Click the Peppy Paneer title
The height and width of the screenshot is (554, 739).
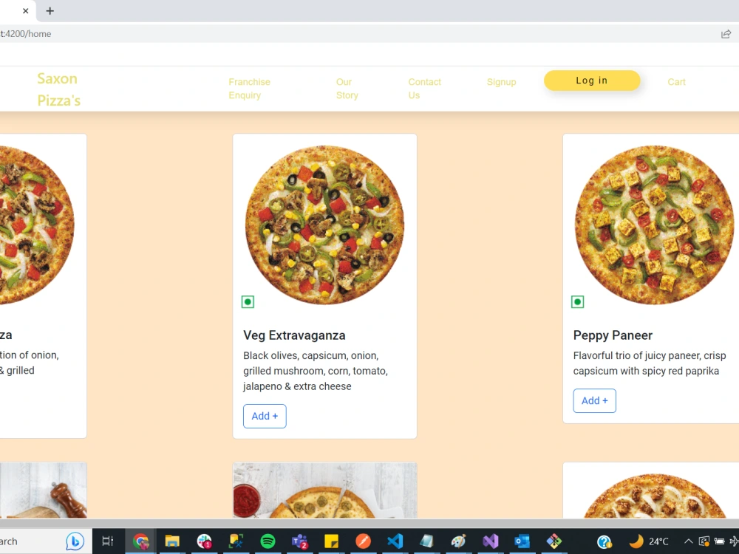click(613, 335)
